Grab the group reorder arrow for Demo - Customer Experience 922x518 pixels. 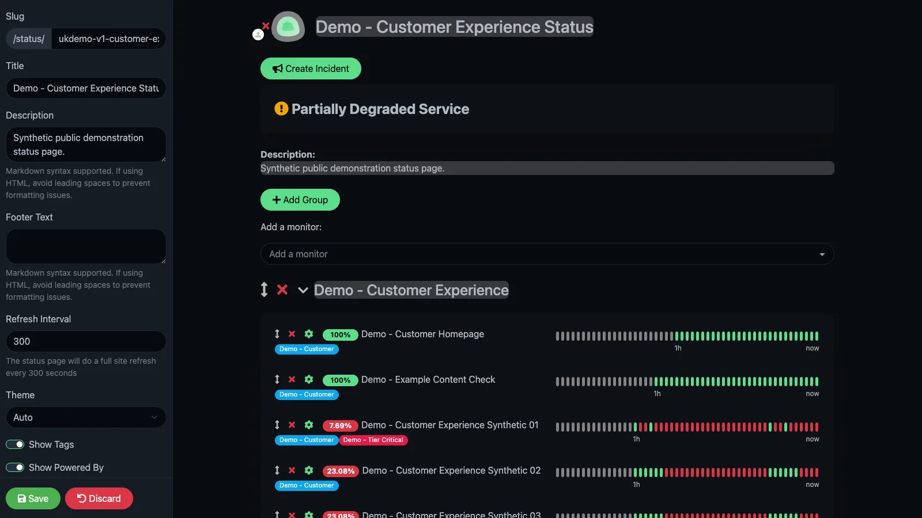264,290
